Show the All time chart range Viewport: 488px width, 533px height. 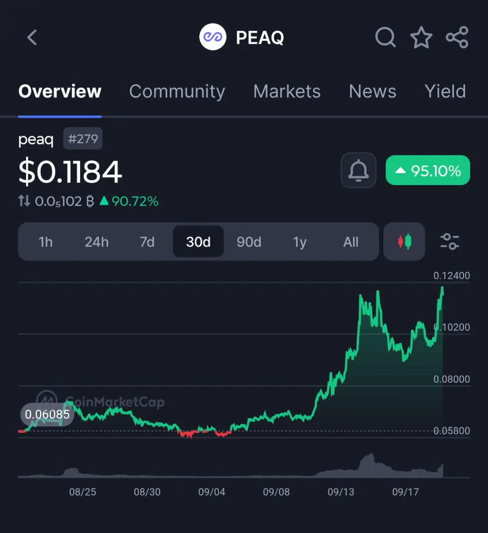[x=351, y=242]
